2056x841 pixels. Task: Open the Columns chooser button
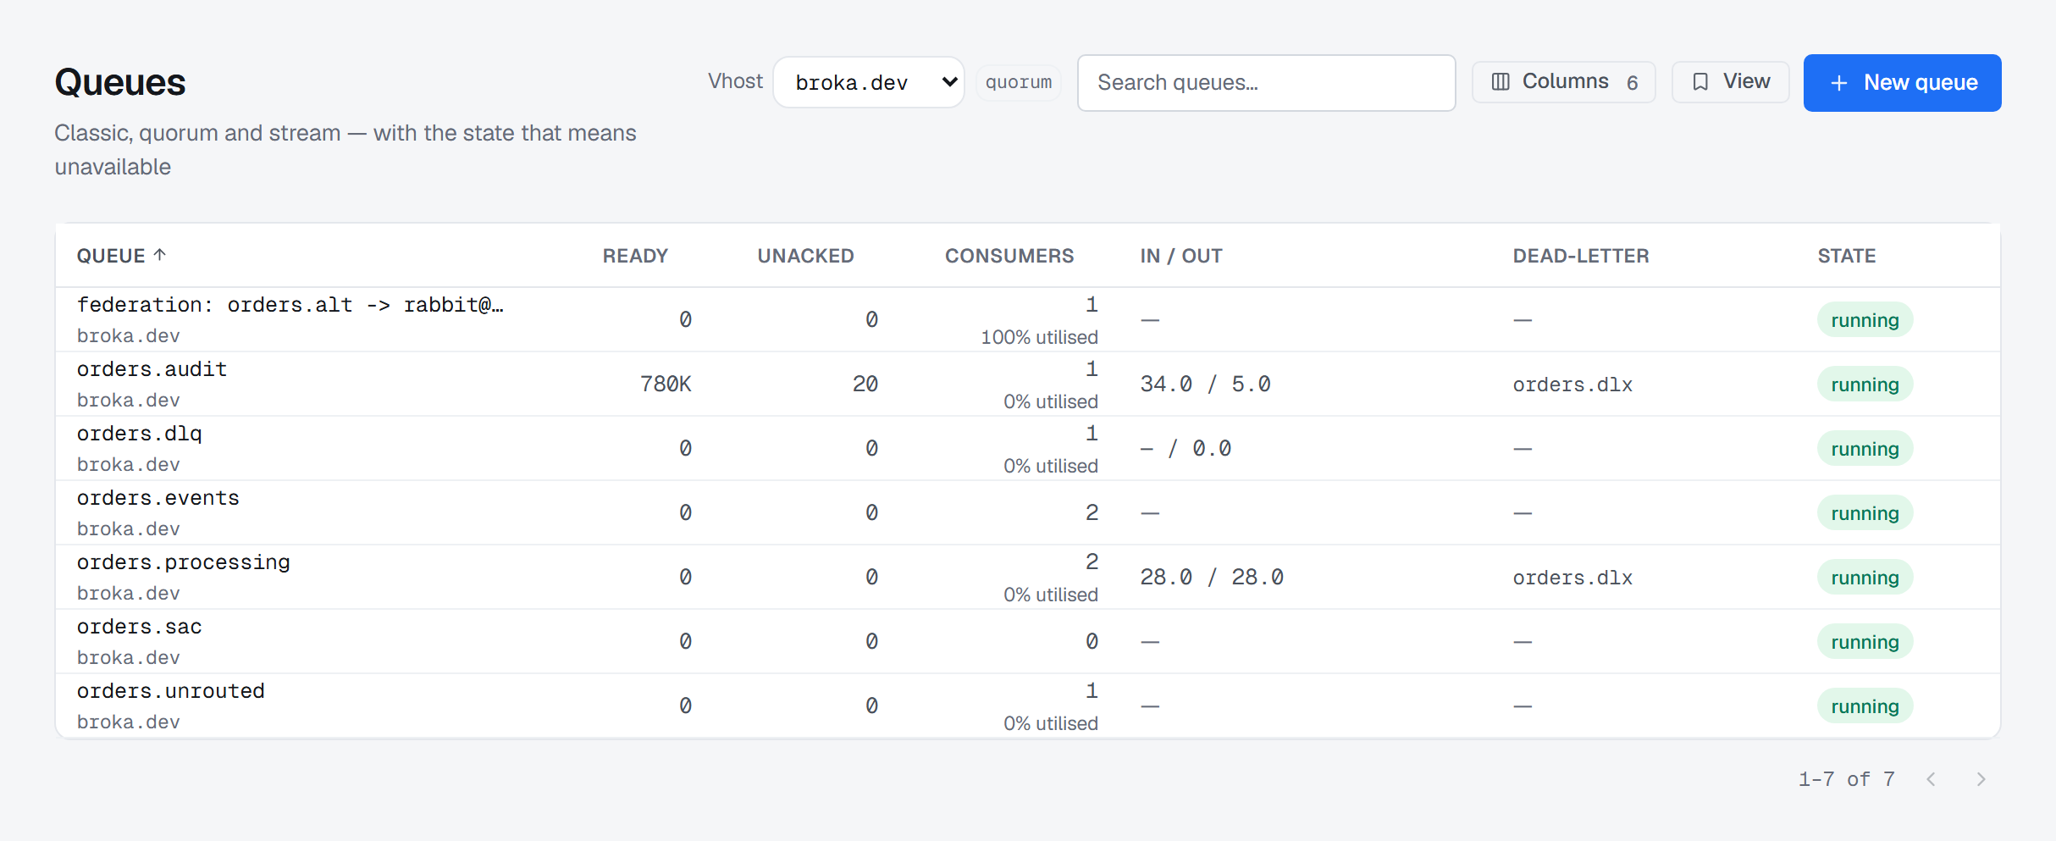click(1563, 82)
